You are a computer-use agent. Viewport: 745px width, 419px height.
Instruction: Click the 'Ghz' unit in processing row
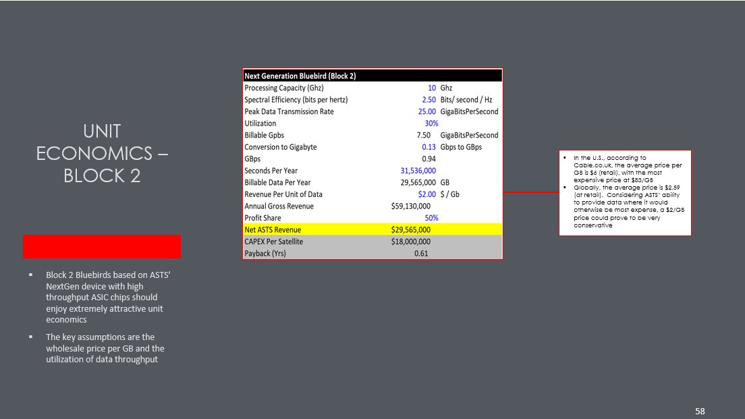[x=446, y=88]
